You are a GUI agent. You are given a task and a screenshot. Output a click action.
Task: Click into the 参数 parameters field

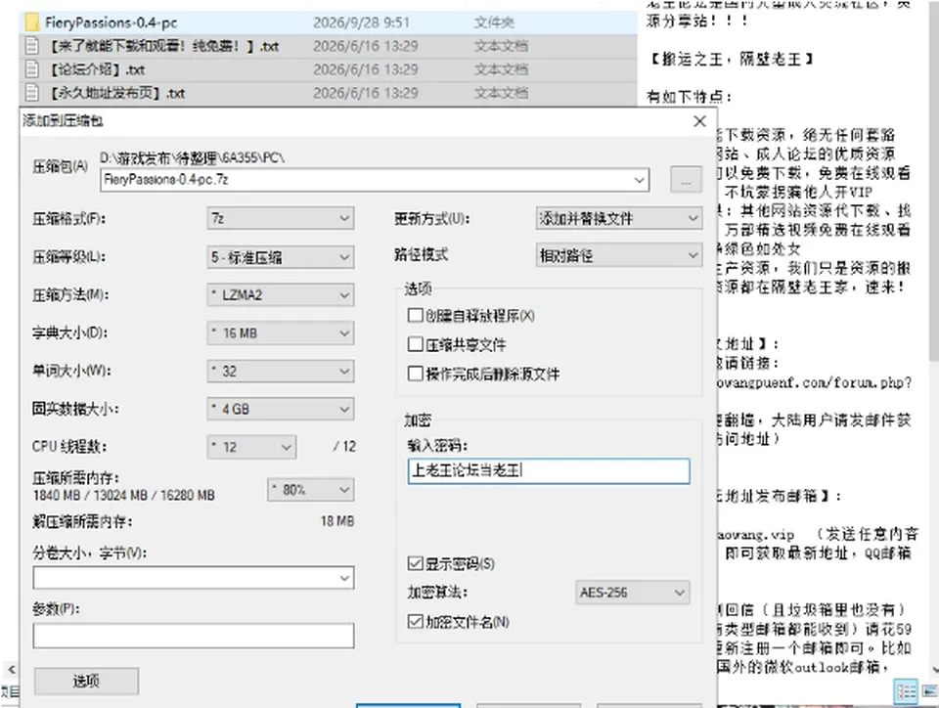(x=194, y=636)
